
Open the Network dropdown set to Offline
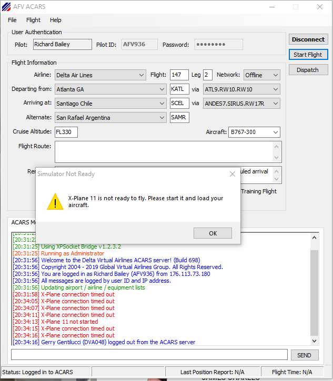[x=262, y=75]
